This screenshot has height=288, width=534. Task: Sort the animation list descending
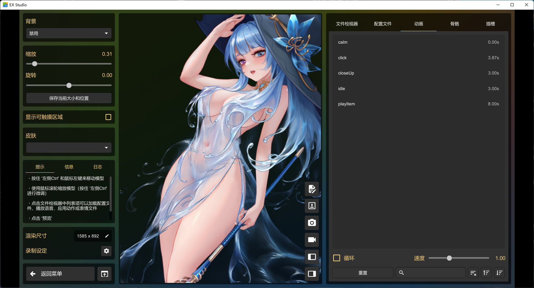[499, 273]
